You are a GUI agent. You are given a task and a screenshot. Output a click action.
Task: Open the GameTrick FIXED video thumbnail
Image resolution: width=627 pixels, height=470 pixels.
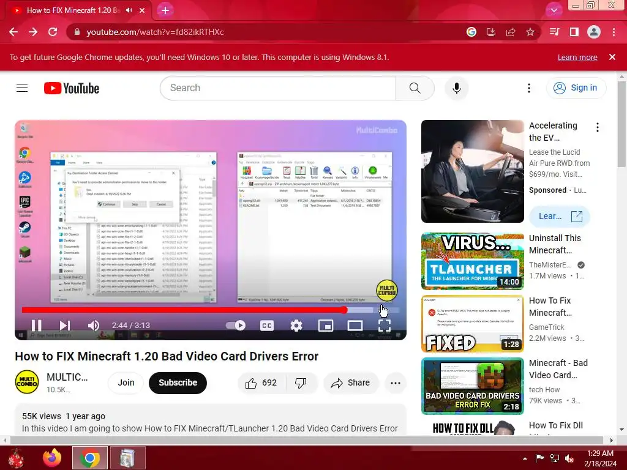click(x=472, y=324)
